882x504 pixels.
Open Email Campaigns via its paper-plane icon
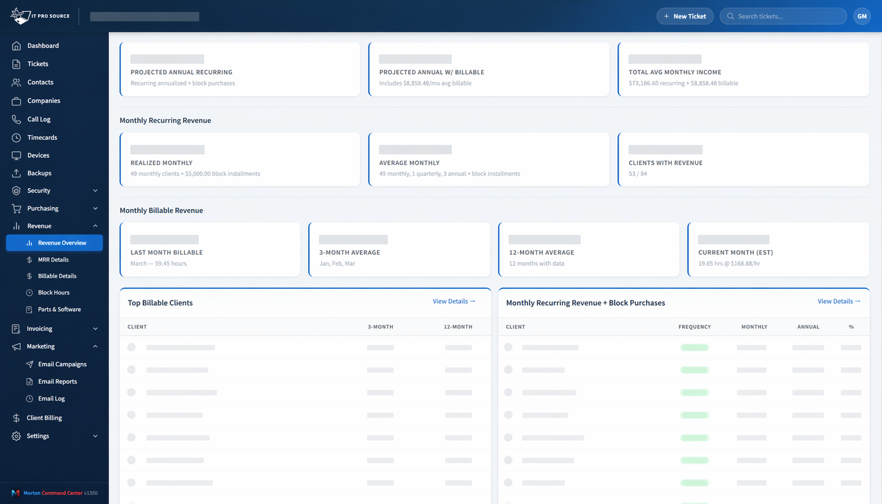30,364
